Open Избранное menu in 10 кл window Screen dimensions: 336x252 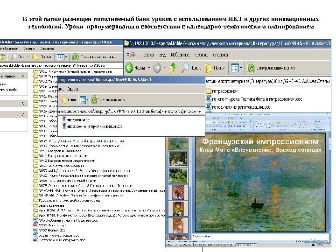(9, 49)
